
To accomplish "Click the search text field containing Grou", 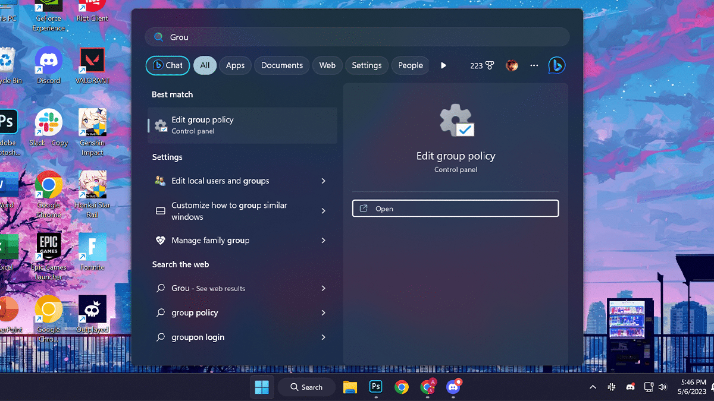I will pos(357,37).
